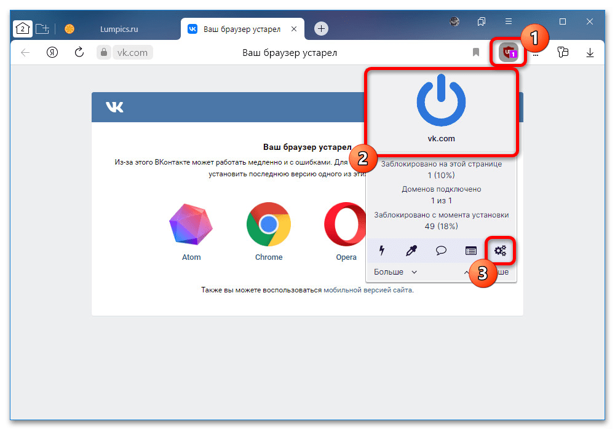
Task: Activate element picker eyedropper icon
Action: (411, 250)
